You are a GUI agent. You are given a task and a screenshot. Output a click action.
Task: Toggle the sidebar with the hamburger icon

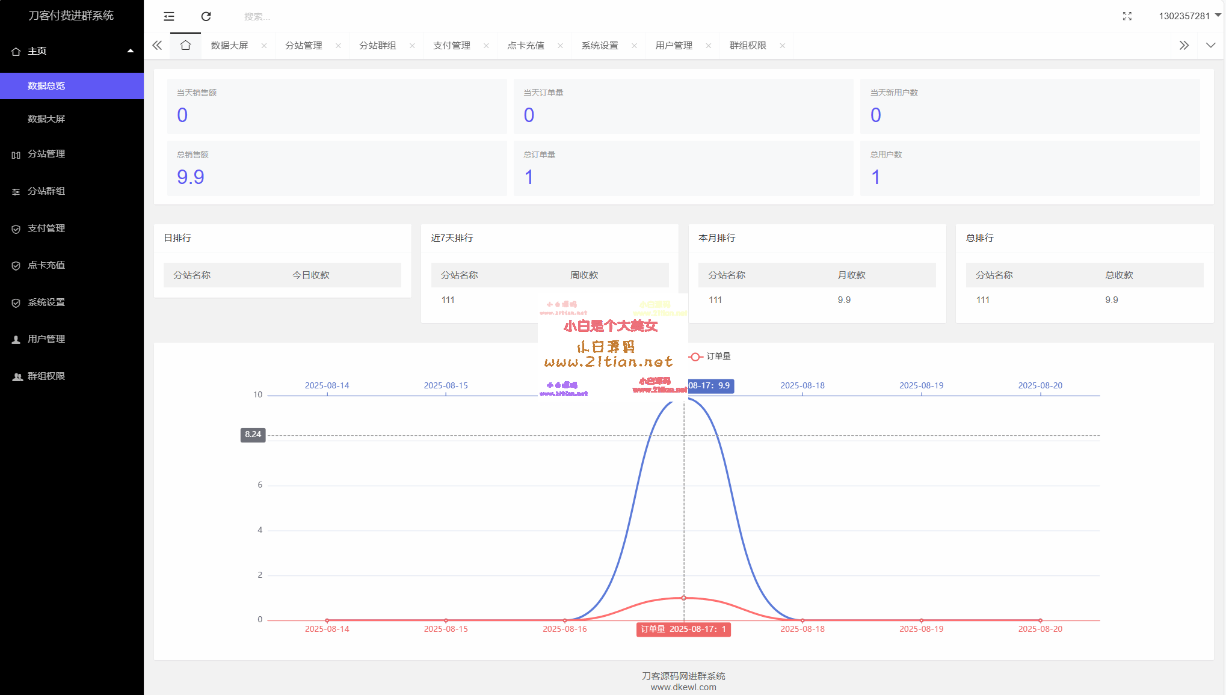(168, 16)
